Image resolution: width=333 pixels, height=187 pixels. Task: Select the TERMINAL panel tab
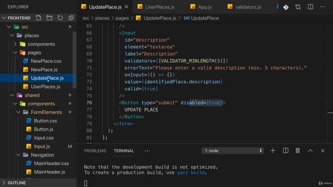pos(124,151)
